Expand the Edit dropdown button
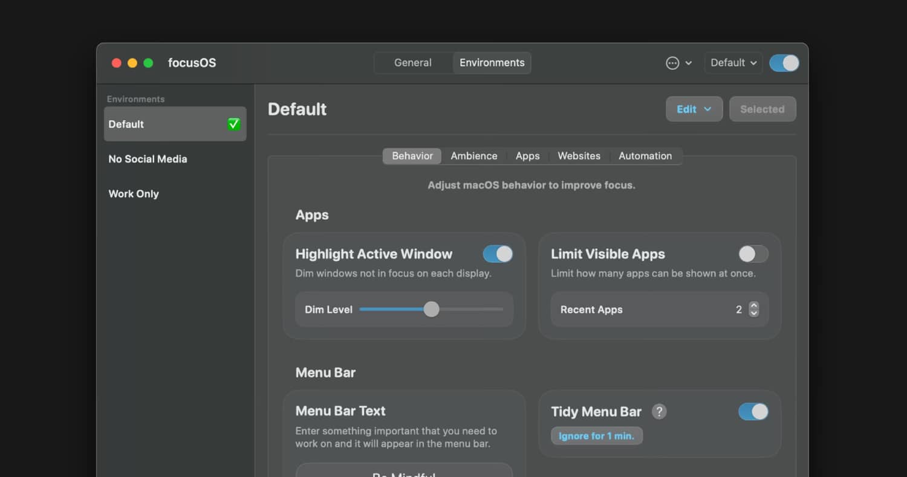The image size is (907, 477). (x=694, y=109)
